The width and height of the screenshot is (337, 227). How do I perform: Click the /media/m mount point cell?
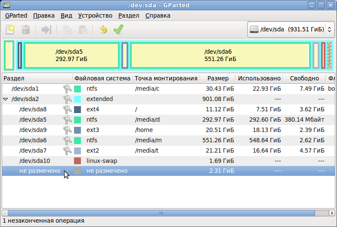(x=148, y=140)
